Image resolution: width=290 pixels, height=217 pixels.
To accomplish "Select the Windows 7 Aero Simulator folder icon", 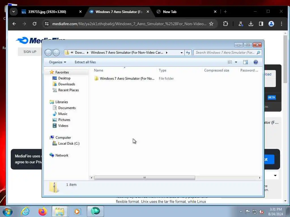I will click(x=96, y=79).
